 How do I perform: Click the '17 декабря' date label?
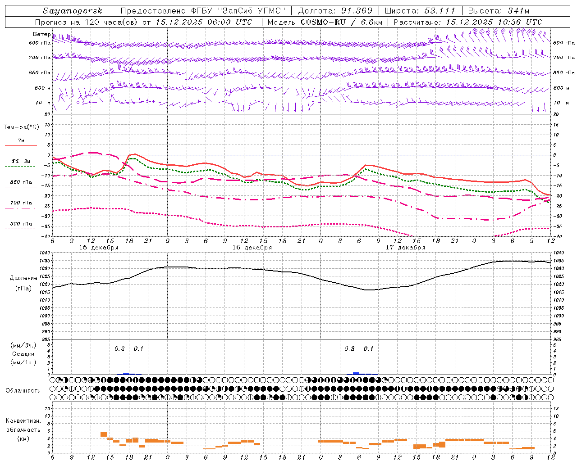click(x=405, y=248)
